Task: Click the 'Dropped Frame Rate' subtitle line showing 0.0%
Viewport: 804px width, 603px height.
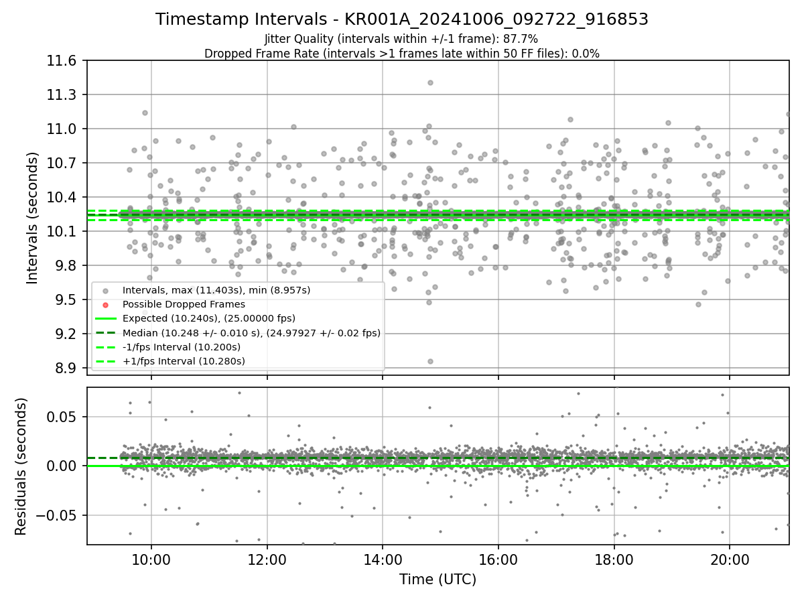Action: tap(402, 54)
